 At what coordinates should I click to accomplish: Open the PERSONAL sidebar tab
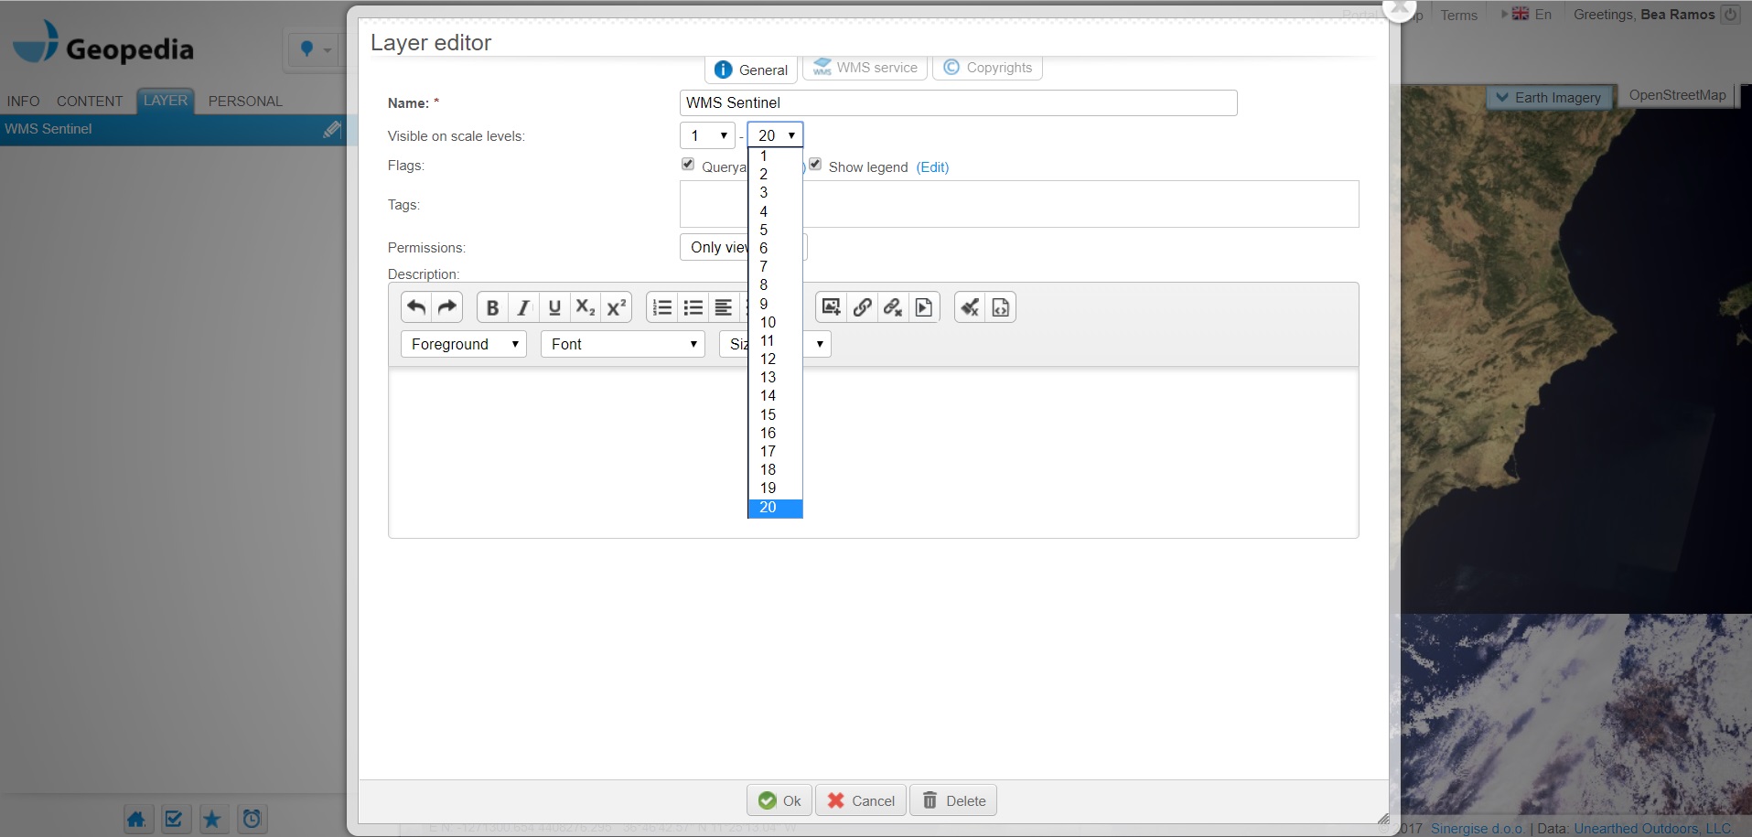coord(245,102)
